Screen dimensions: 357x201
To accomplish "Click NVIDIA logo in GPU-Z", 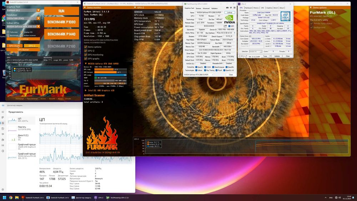I will pos(229,19).
